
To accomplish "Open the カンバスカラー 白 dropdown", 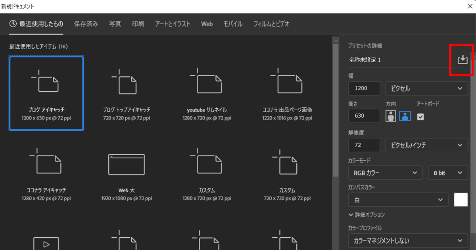I will [398, 200].
